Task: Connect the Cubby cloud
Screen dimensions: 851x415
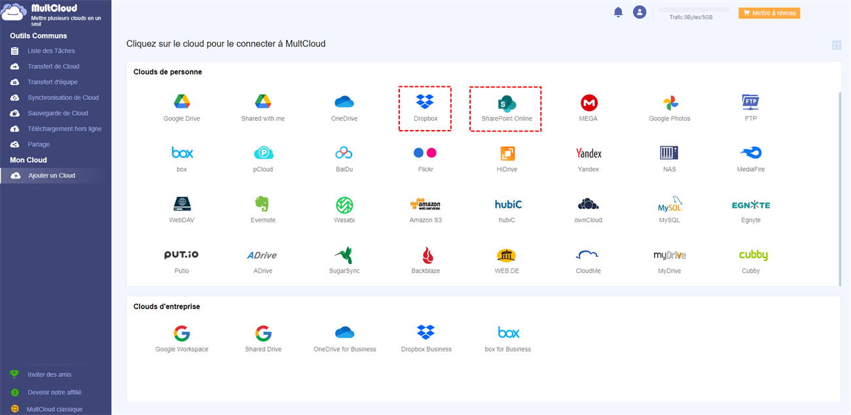Action: (752, 261)
